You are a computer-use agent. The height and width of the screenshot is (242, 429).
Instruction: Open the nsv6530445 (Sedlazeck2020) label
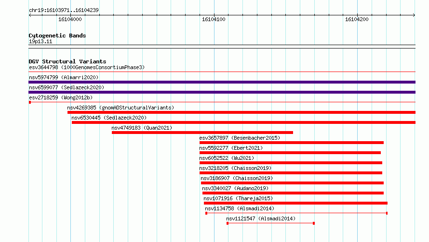point(109,118)
